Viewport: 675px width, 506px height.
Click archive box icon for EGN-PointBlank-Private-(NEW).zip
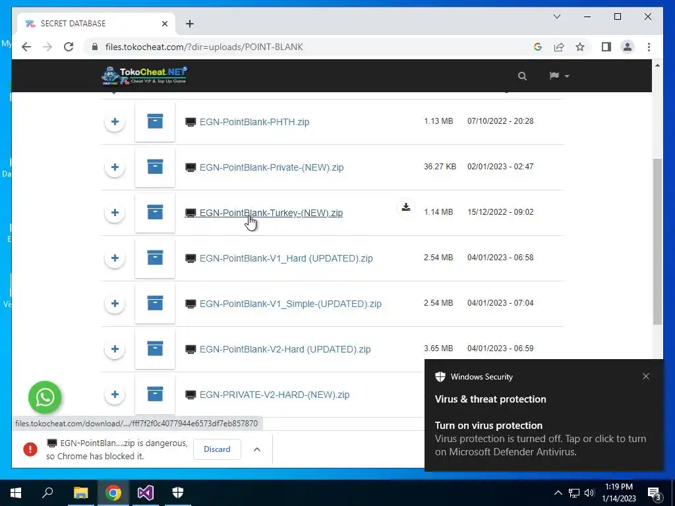pos(155,167)
